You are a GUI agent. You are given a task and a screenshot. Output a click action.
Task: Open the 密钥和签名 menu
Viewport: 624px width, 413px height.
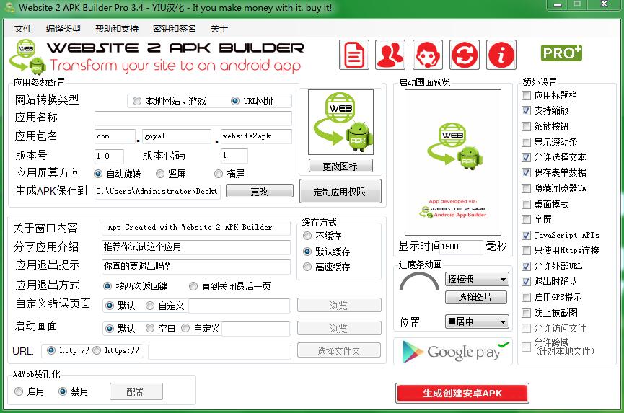[175, 29]
